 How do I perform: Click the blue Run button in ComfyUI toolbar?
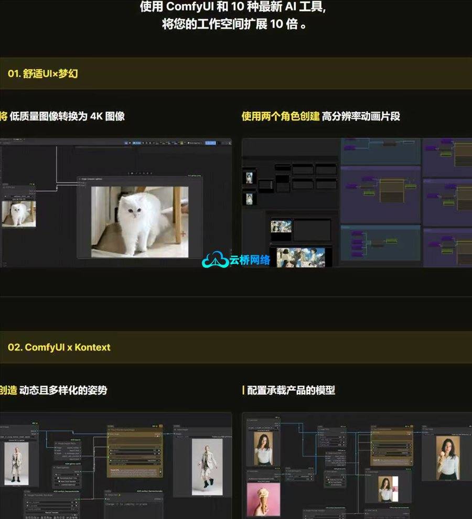pos(210,142)
